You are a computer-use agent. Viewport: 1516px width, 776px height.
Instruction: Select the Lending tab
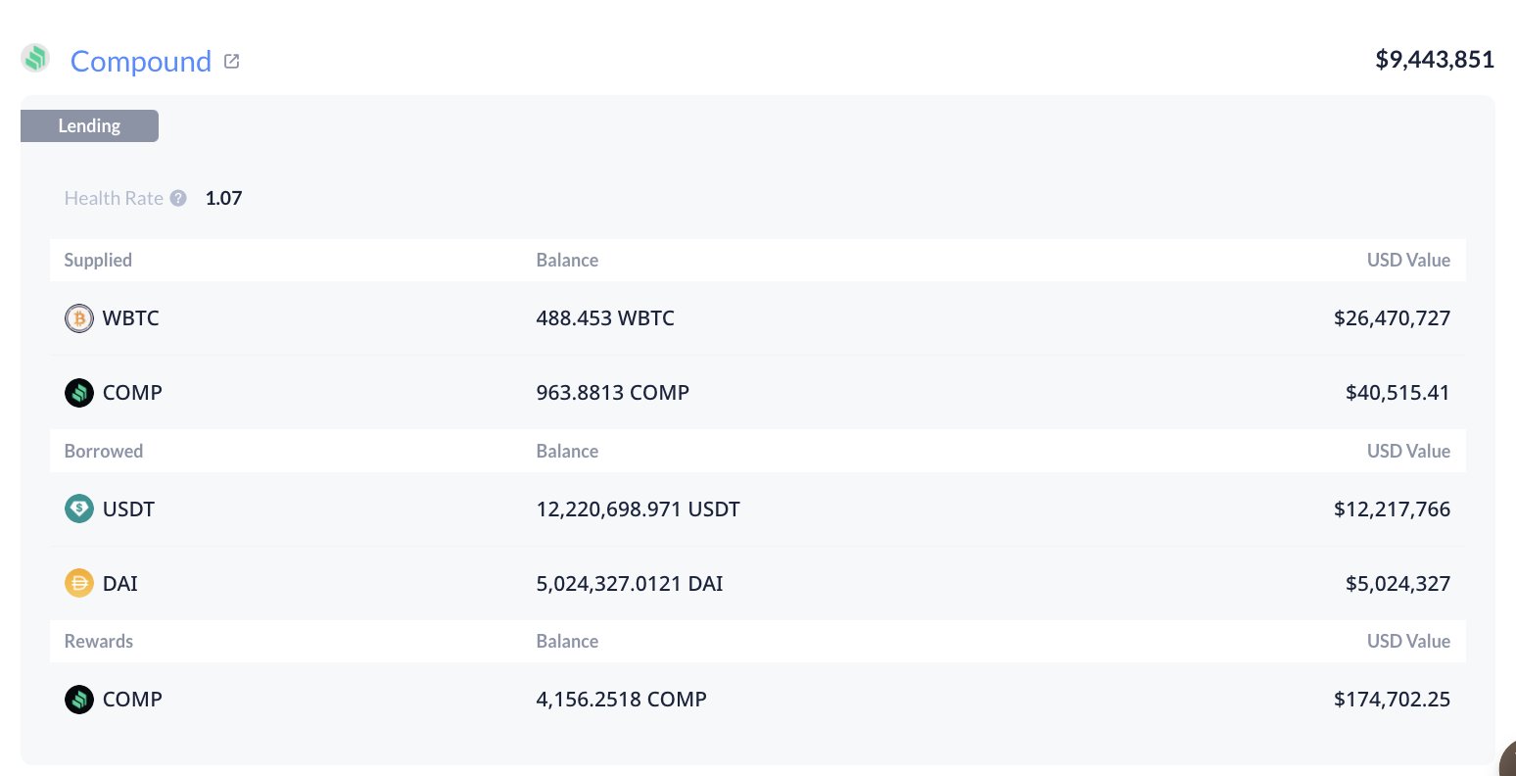[x=89, y=125]
